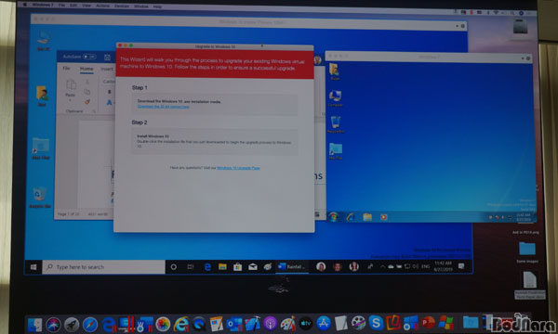
Task: Open Safari from the macOS Dock
Action: pos(90,325)
